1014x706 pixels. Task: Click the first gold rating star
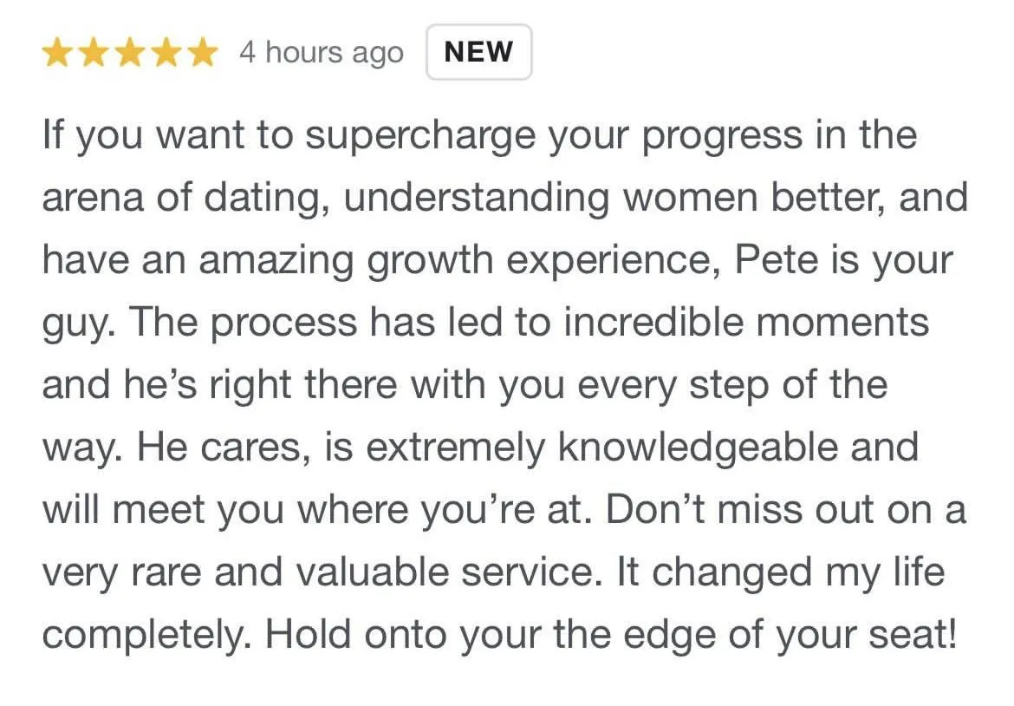[58, 52]
